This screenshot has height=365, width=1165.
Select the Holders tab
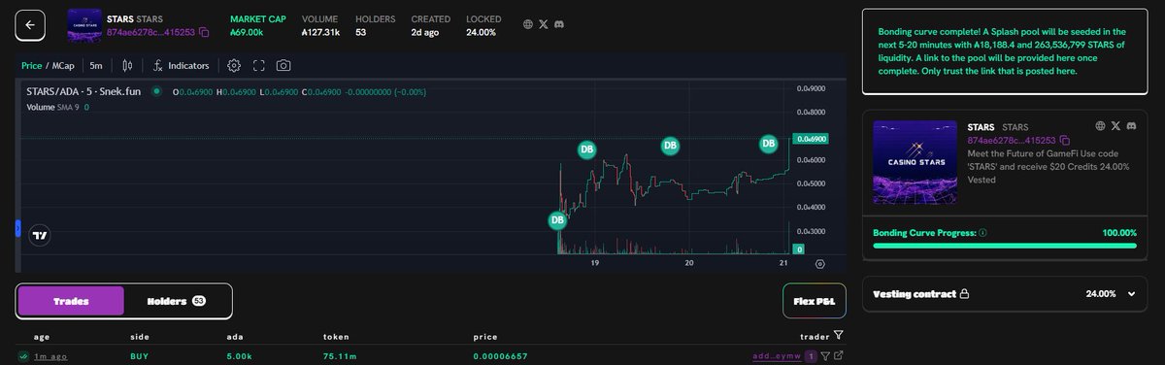pyautogui.click(x=177, y=301)
